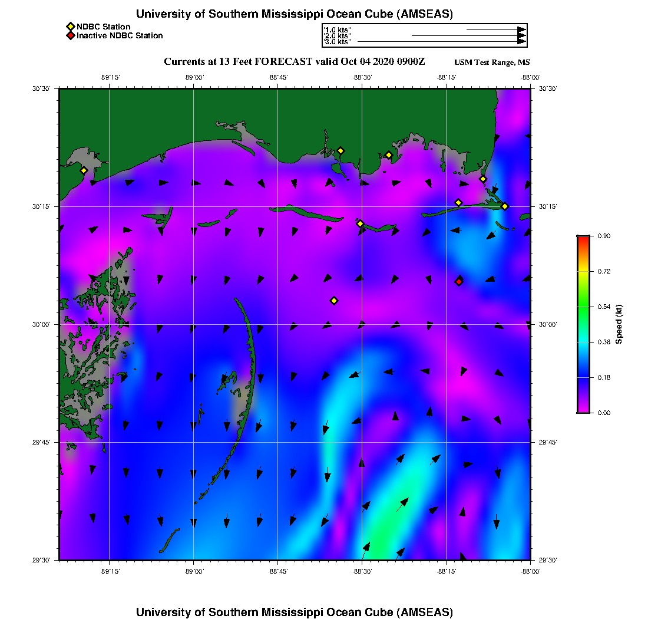
Task: Click the top University of Southern Mississippi title
Action: click(295, 14)
